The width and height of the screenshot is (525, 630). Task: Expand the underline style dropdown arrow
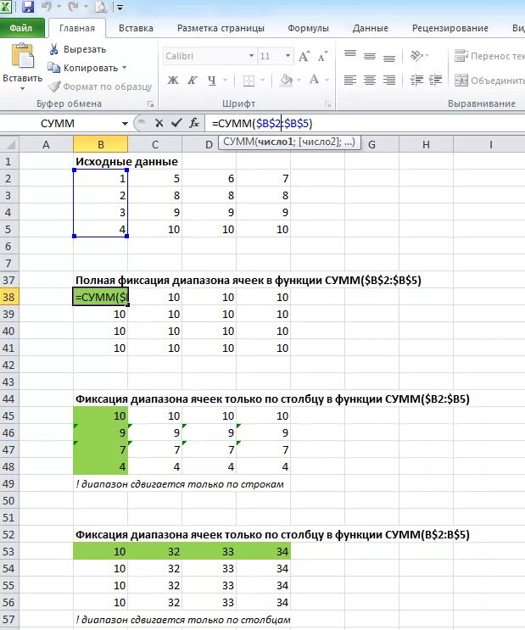coord(225,81)
